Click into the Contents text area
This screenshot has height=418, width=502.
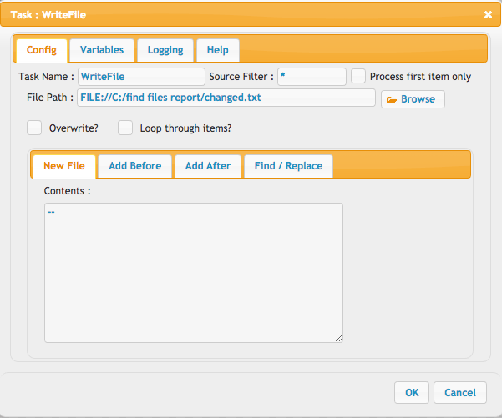click(x=194, y=273)
